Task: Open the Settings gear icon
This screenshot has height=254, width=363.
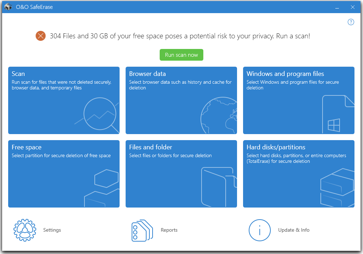Action: 25,230
